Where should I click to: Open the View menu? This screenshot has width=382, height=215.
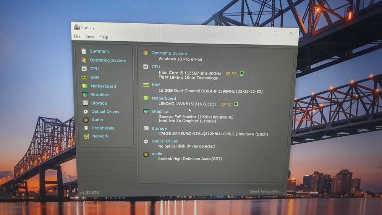[x=90, y=37]
